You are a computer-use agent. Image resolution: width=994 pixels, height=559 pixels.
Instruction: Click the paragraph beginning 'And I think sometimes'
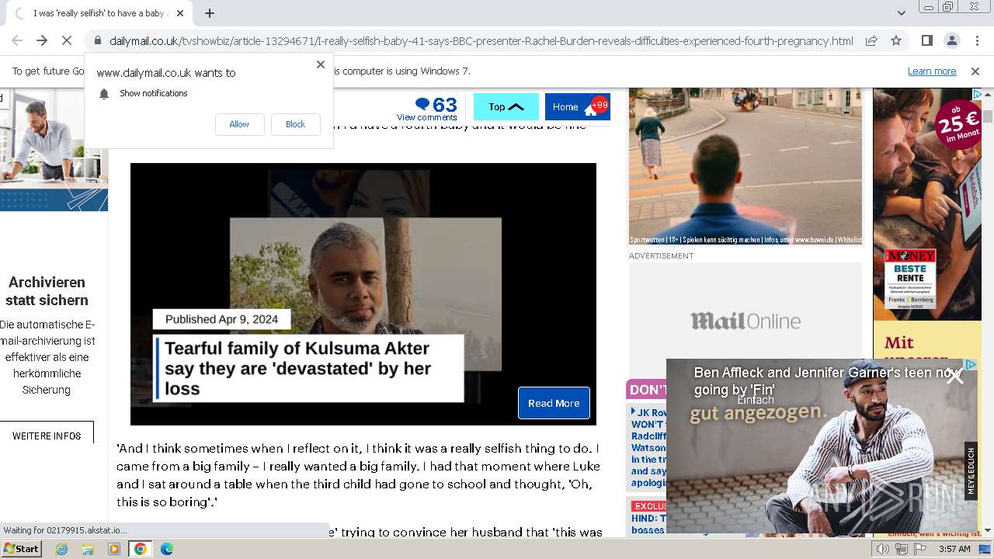(x=359, y=475)
